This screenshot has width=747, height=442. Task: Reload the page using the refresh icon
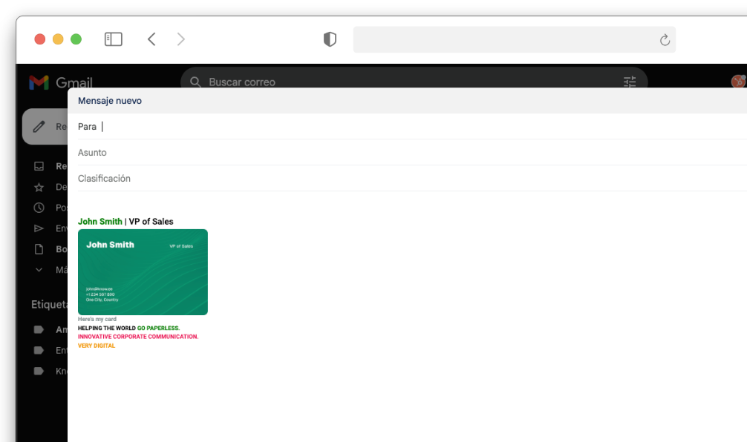tap(665, 40)
